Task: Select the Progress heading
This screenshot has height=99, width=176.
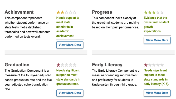Action: (x=102, y=12)
